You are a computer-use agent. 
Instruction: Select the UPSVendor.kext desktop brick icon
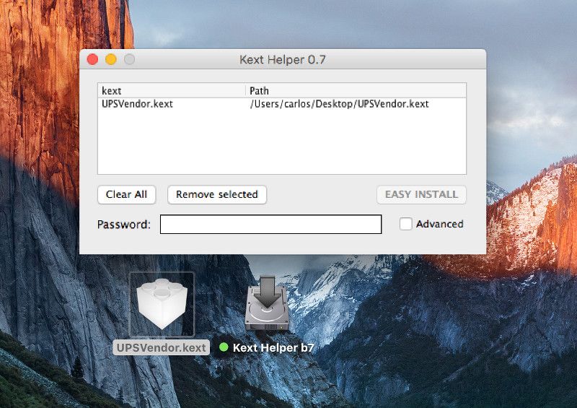click(x=162, y=304)
